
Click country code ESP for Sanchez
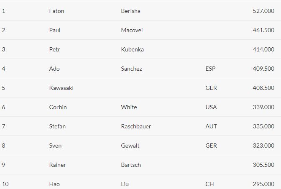[x=210, y=69]
